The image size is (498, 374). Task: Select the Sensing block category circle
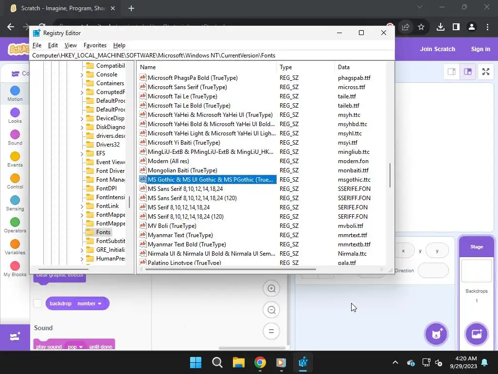click(15, 200)
